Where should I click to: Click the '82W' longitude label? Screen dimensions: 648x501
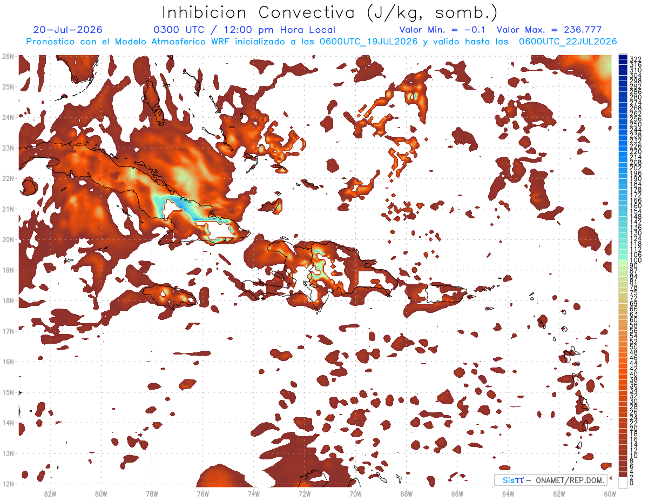[50, 493]
